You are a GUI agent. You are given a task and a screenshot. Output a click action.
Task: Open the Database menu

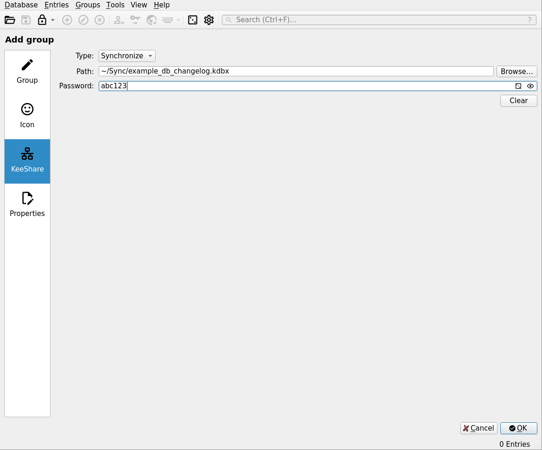pos(21,5)
